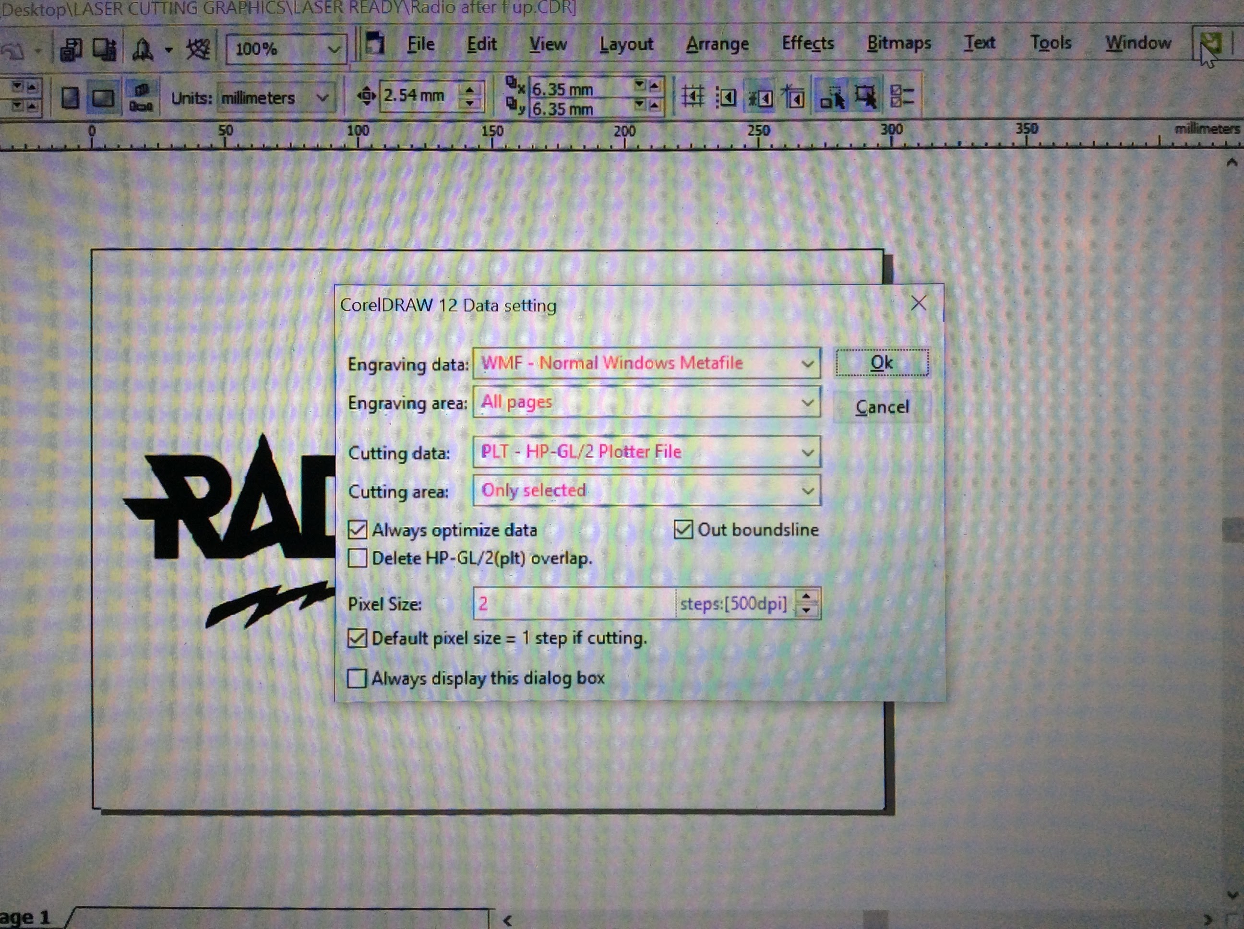Screen dimensions: 1244x929
Task: Click the Pixel Size input field
Action: coord(575,604)
